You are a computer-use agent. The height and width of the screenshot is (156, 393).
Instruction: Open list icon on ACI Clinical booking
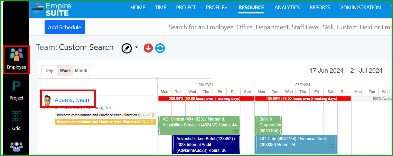pos(235,132)
